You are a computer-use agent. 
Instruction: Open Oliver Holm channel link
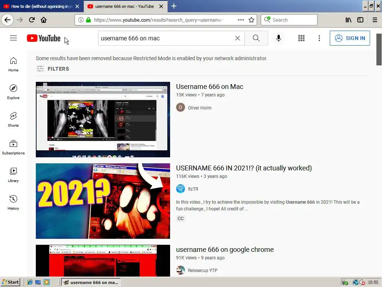(x=200, y=108)
